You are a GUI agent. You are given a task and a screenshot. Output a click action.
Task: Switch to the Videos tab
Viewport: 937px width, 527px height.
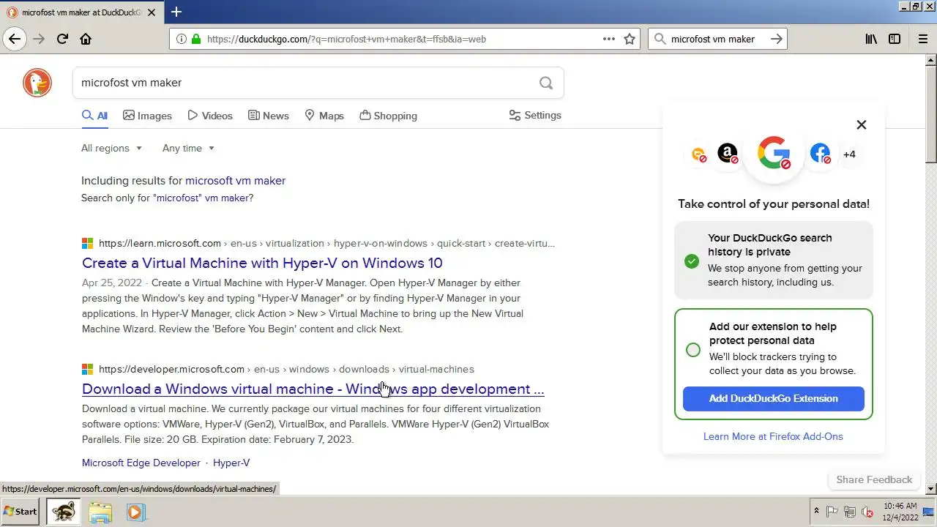tap(210, 116)
